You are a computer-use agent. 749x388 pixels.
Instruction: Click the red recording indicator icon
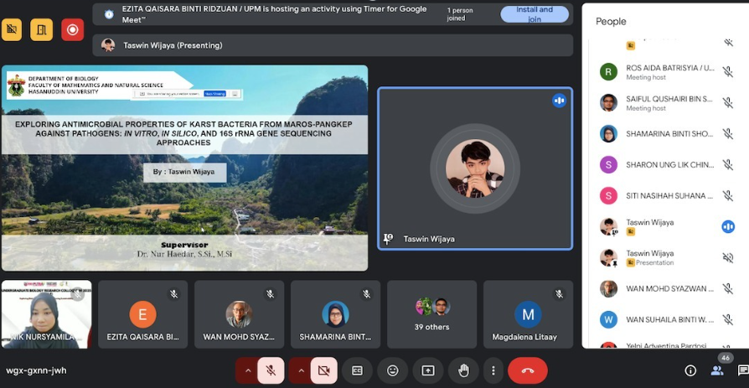(73, 30)
